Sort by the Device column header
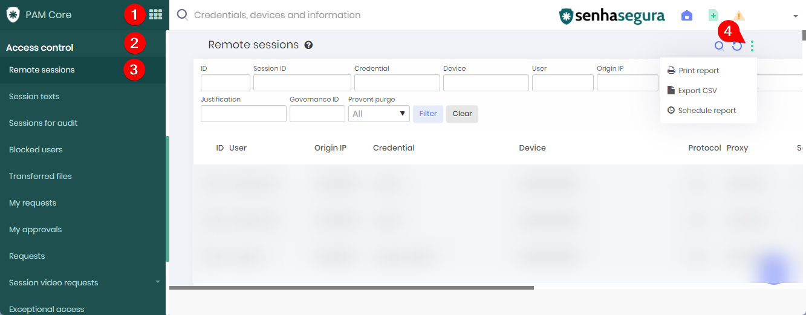The width and height of the screenshot is (806, 315). [x=532, y=148]
